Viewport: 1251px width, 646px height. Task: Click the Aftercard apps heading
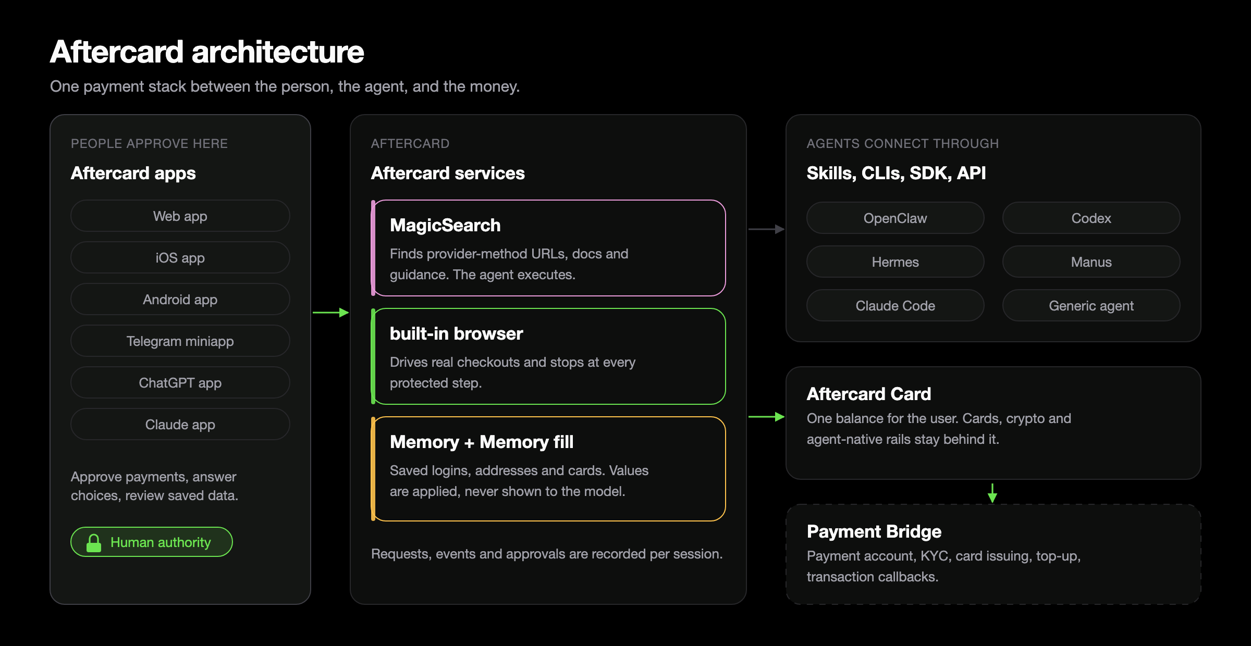click(133, 173)
